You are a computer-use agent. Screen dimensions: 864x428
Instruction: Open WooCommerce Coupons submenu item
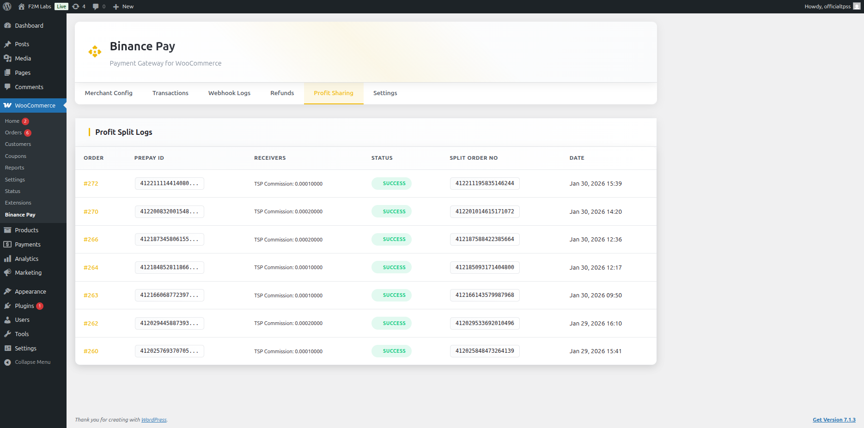click(x=16, y=156)
